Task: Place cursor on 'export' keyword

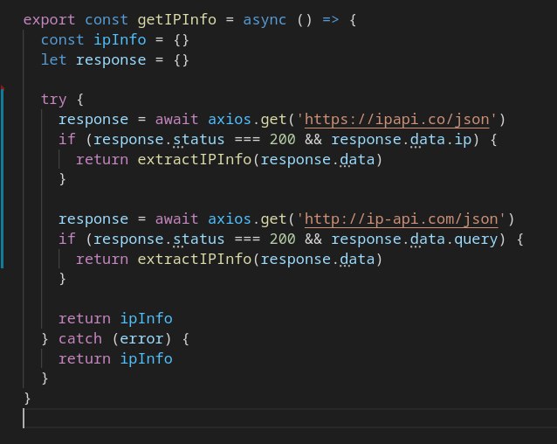Action: pos(49,20)
